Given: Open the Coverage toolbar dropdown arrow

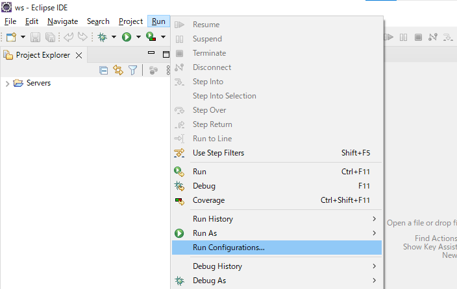Looking at the screenshot, I should (163, 37).
